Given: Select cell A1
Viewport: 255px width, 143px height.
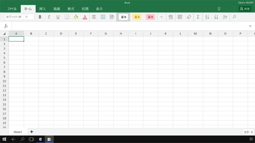Looking at the screenshot, I should [x=16, y=39].
